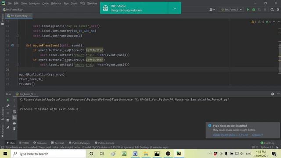
Task: Start debugging with the green bug icon
Action: point(254,10)
